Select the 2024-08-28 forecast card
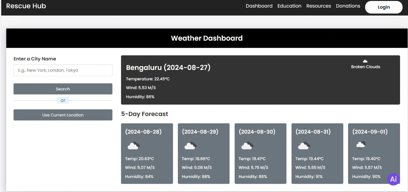 pyautogui.click(x=147, y=154)
